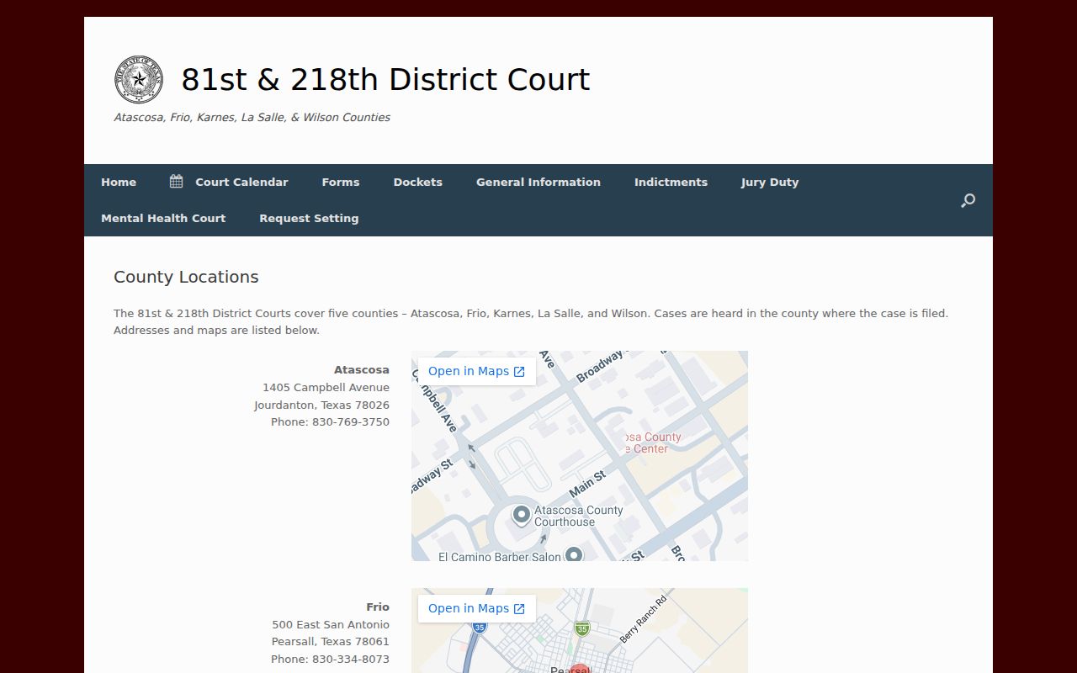The image size is (1077, 673).
Task: Click the Atascosa courthouse map thumbnail
Action: (580, 456)
